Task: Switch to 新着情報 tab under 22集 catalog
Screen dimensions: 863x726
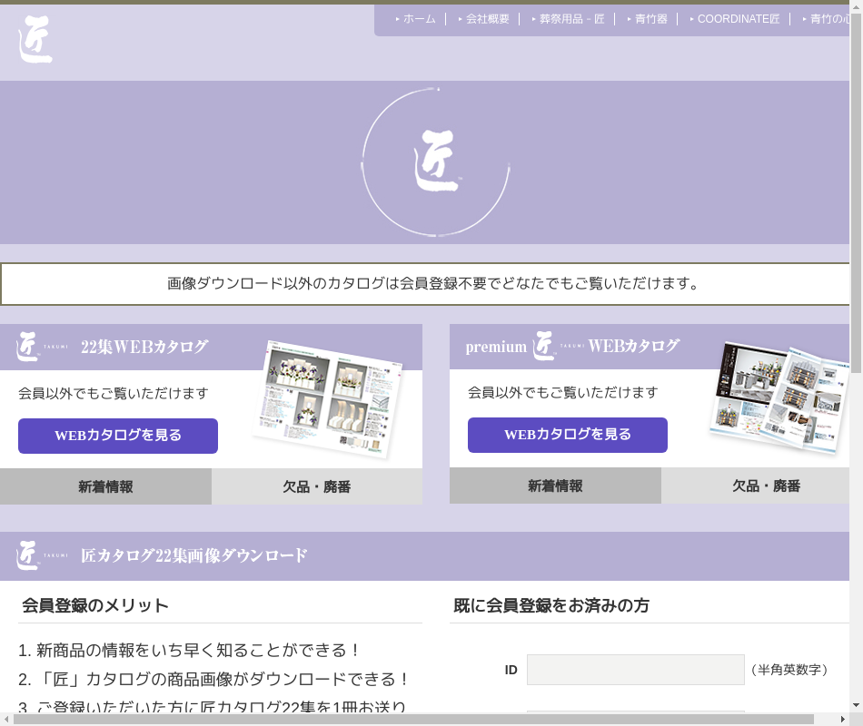Action: pyautogui.click(x=105, y=486)
